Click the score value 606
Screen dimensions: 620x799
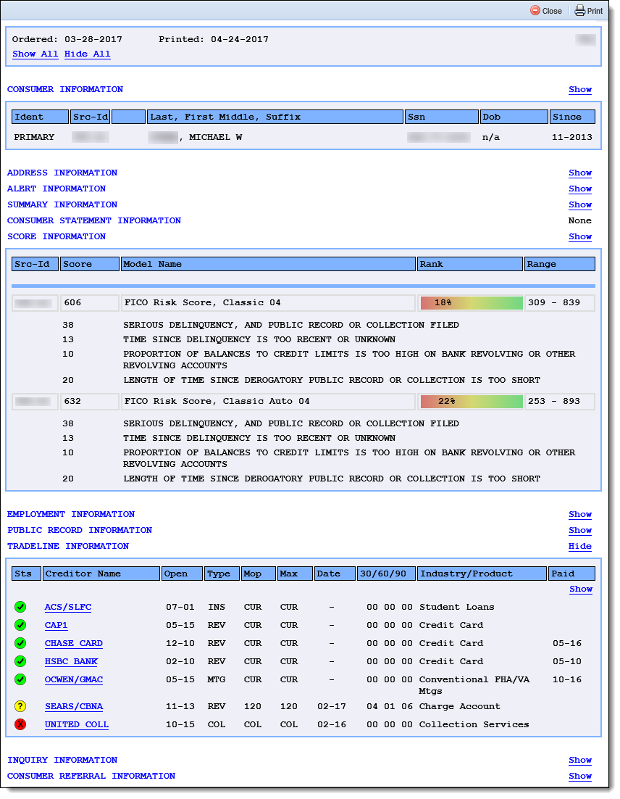tap(72, 302)
